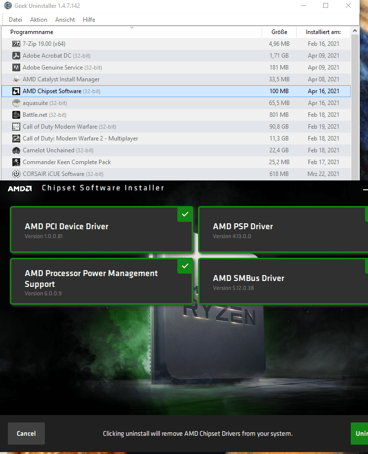Click the Commander Keen Complete Pack icon
Screen dimensions: 368x454
pos(16,162)
